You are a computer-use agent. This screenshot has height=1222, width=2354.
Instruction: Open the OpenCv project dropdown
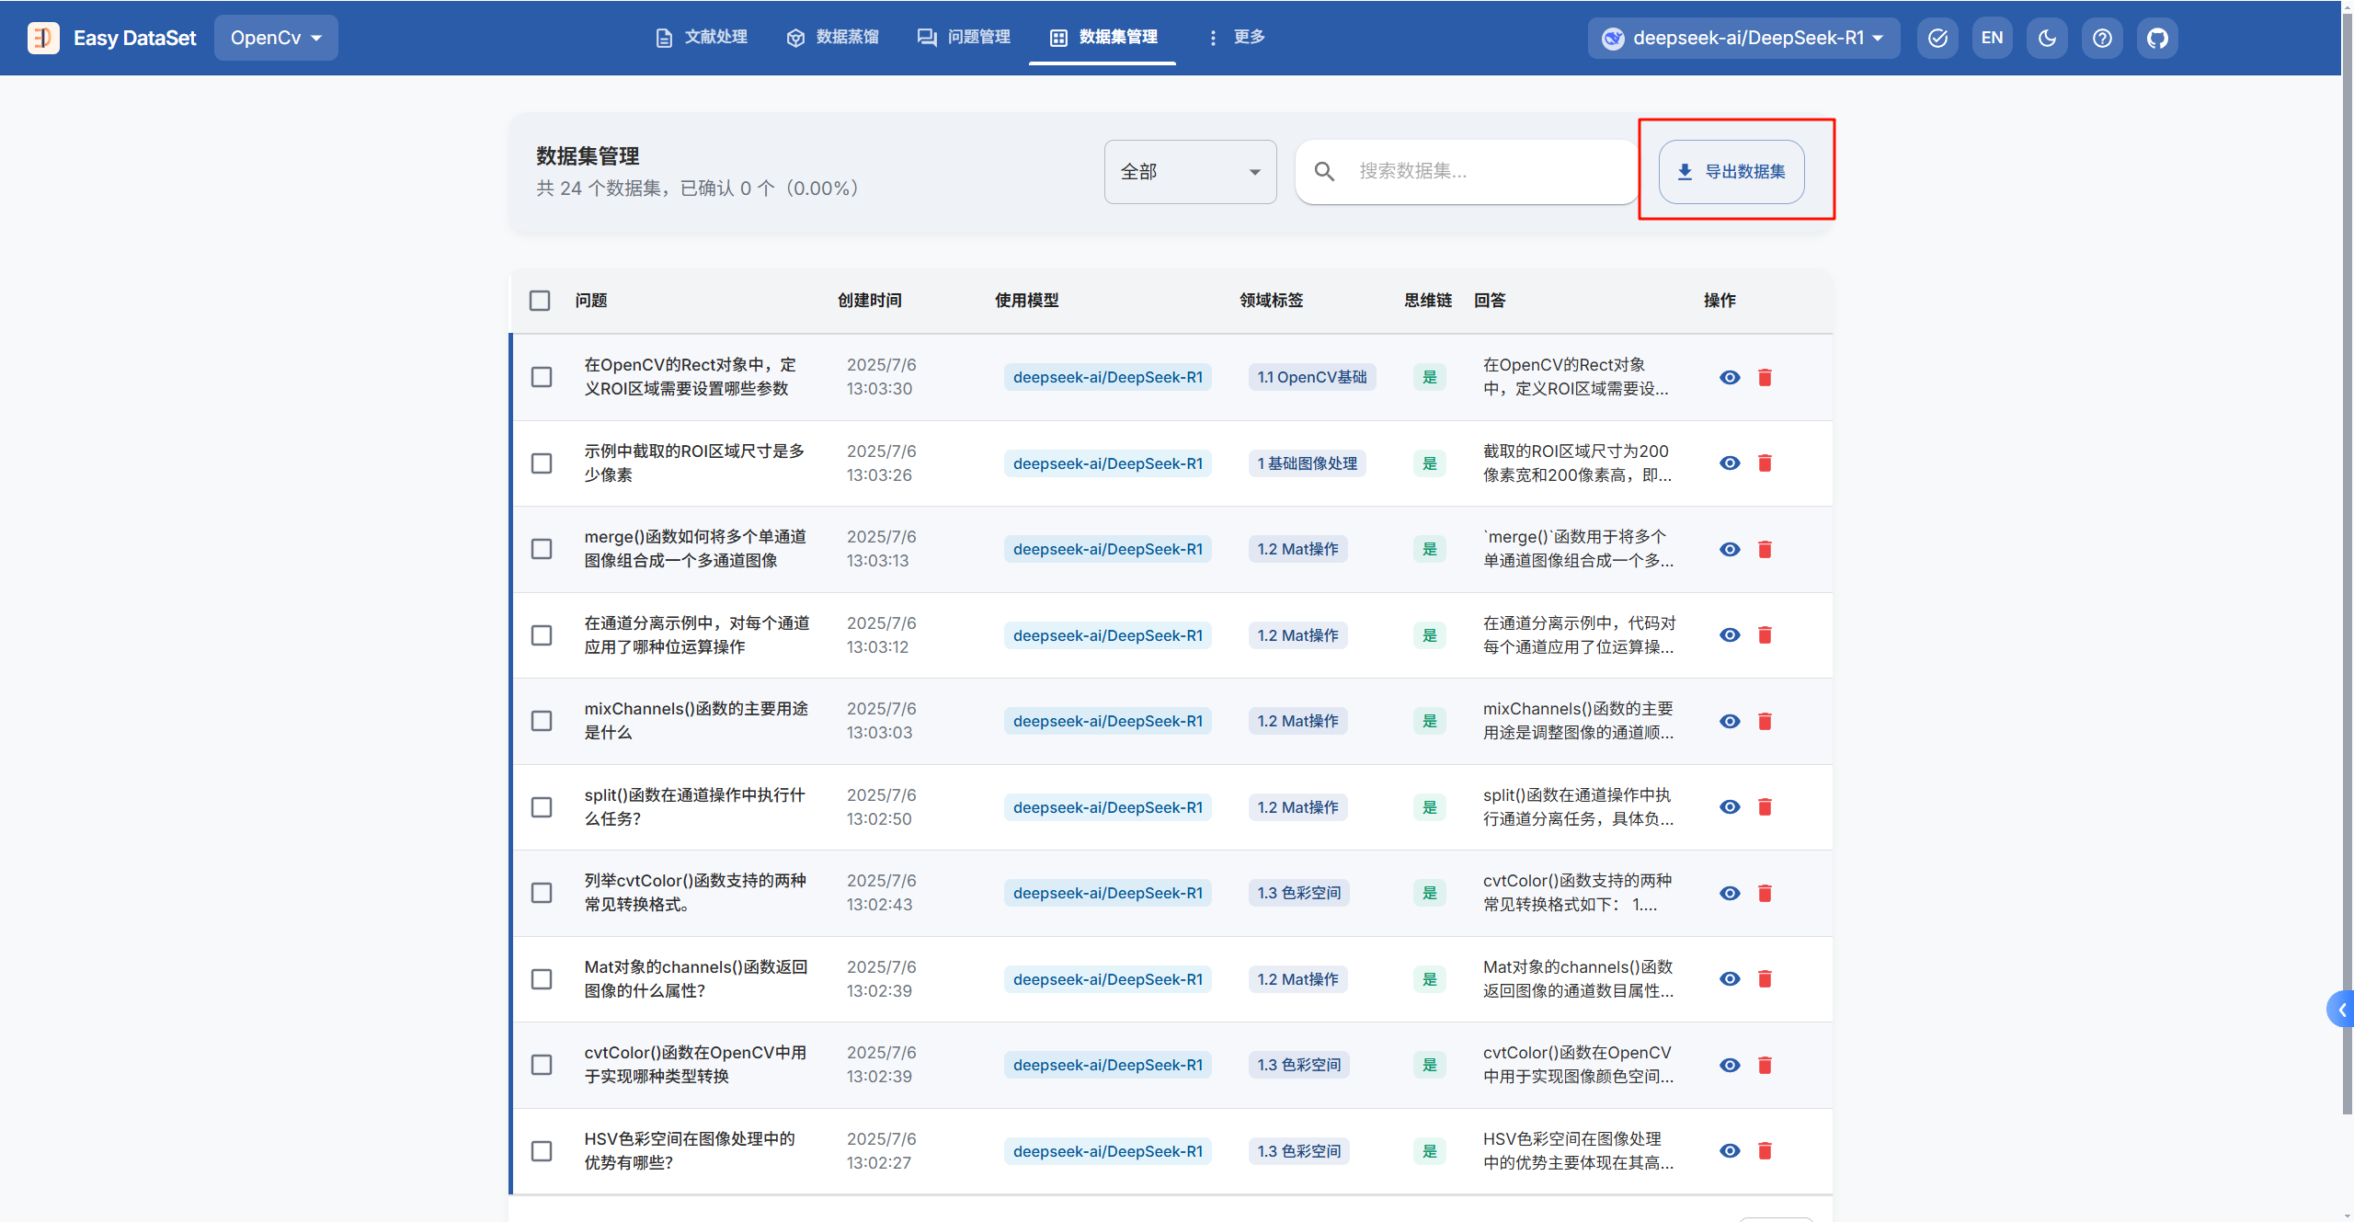276,38
